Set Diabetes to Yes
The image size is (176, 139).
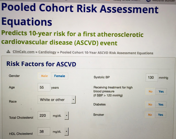pyautogui.click(x=161, y=105)
